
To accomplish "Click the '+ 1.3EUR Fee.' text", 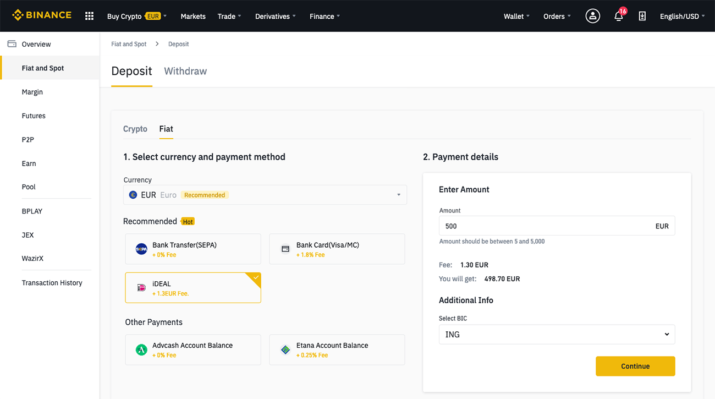I will coord(170,294).
